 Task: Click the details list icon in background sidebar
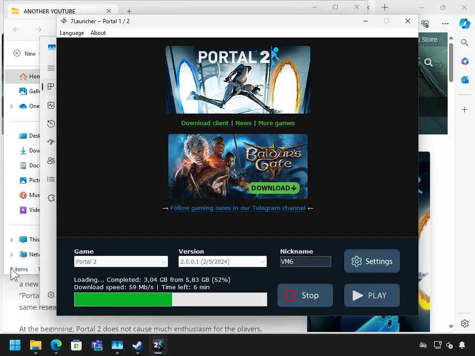(x=51, y=179)
